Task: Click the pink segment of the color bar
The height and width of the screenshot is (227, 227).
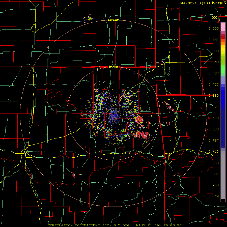Action: (x=223, y=27)
